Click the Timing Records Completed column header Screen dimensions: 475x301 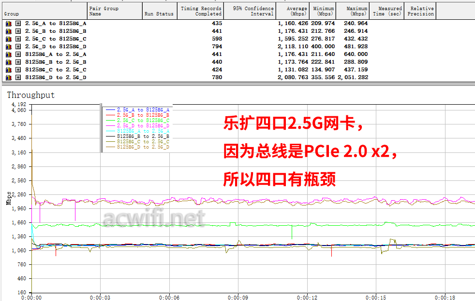pyautogui.click(x=201, y=11)
